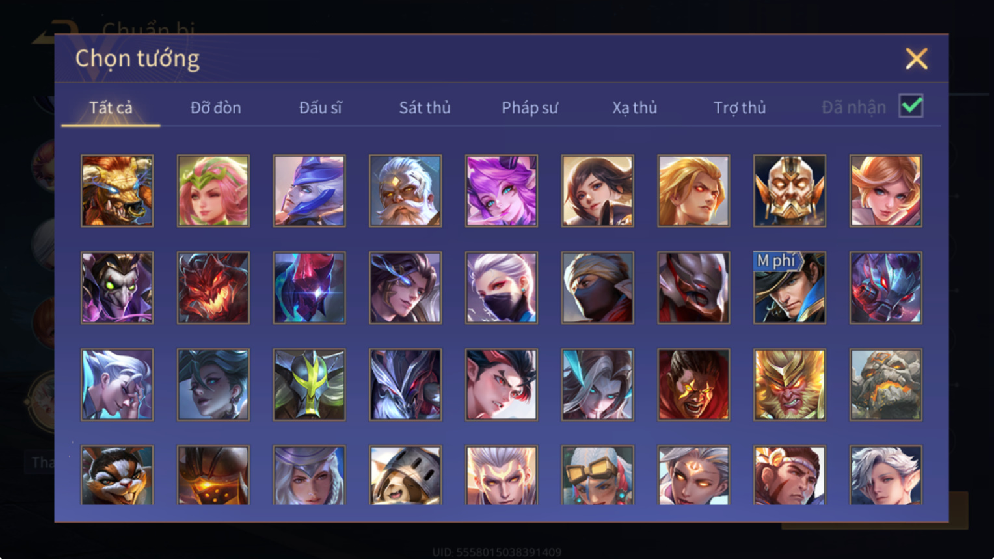
Task: Open the Xạ thủ tab
Action: tap(634, 107)
